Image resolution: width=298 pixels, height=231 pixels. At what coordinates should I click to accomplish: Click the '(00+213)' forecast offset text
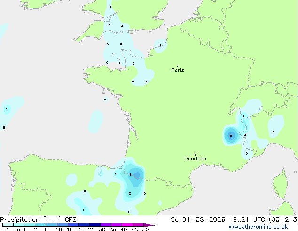click(x=283, y=220)
